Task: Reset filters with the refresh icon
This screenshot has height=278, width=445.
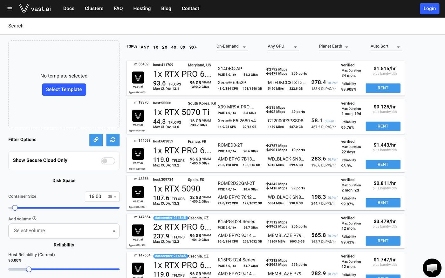Action: coord(113,140)
